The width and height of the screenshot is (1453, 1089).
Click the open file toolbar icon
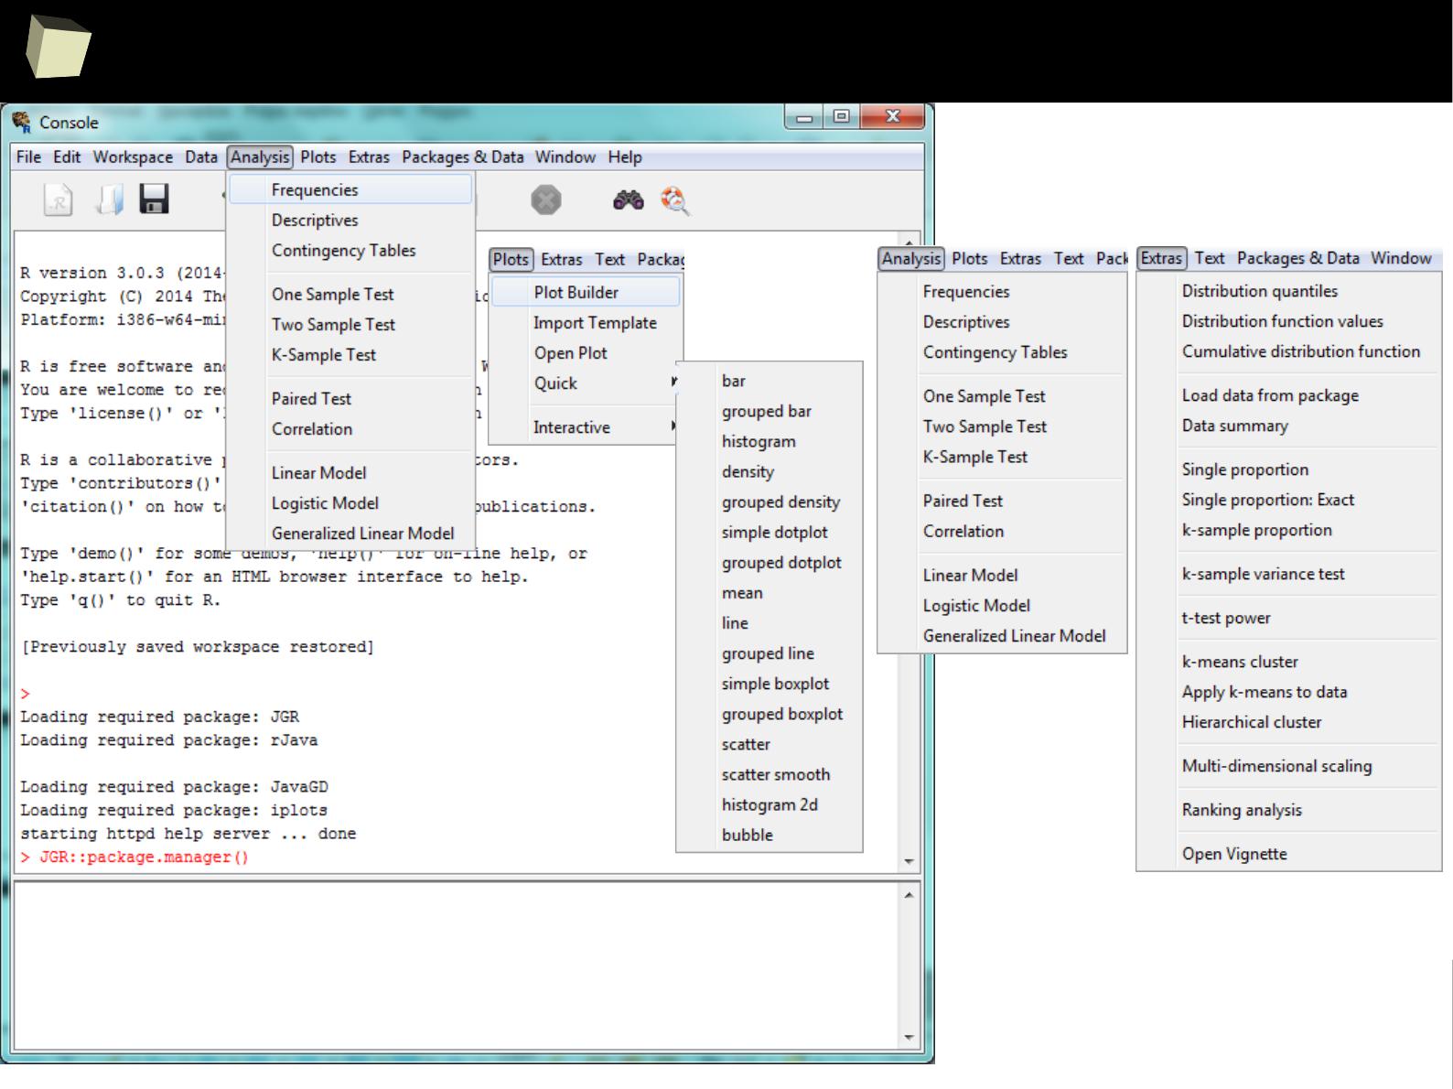(109, 199)
